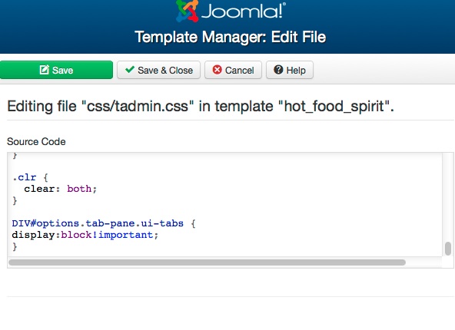Click the question mark help icon
Screen dimensions: 455x330
[278, 70]
